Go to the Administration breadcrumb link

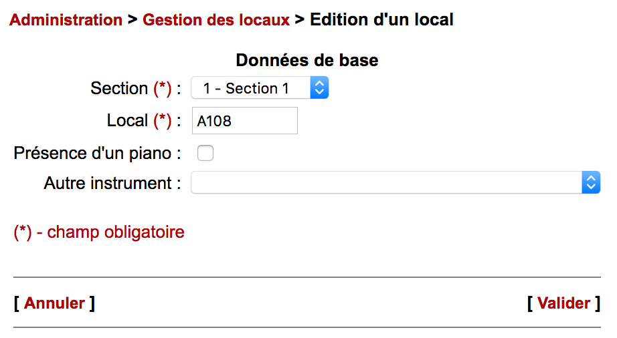click(66, 20)
